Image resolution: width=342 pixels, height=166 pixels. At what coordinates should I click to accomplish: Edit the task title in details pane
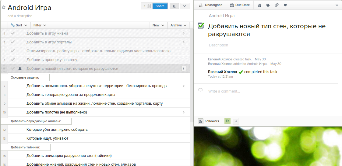[x=266, y=30]
